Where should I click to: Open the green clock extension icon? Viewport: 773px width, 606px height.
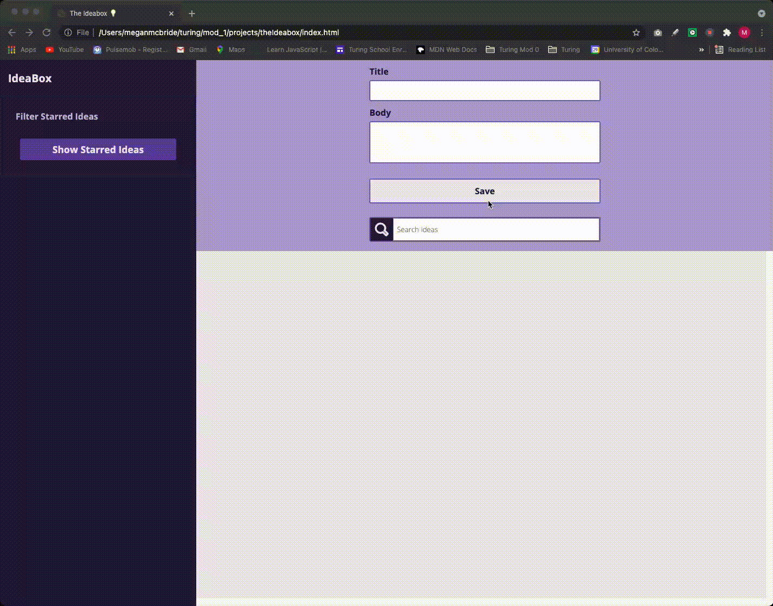click(692, 32)
